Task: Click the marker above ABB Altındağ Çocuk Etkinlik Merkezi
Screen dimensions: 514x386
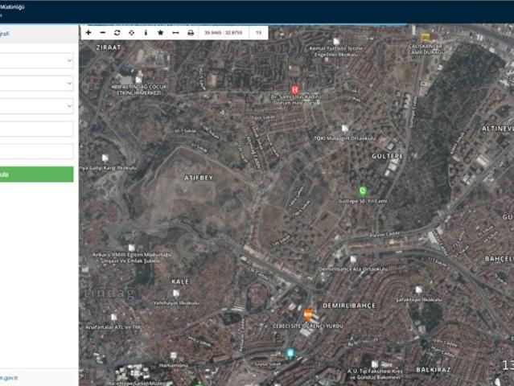Action: click(138, 80)
